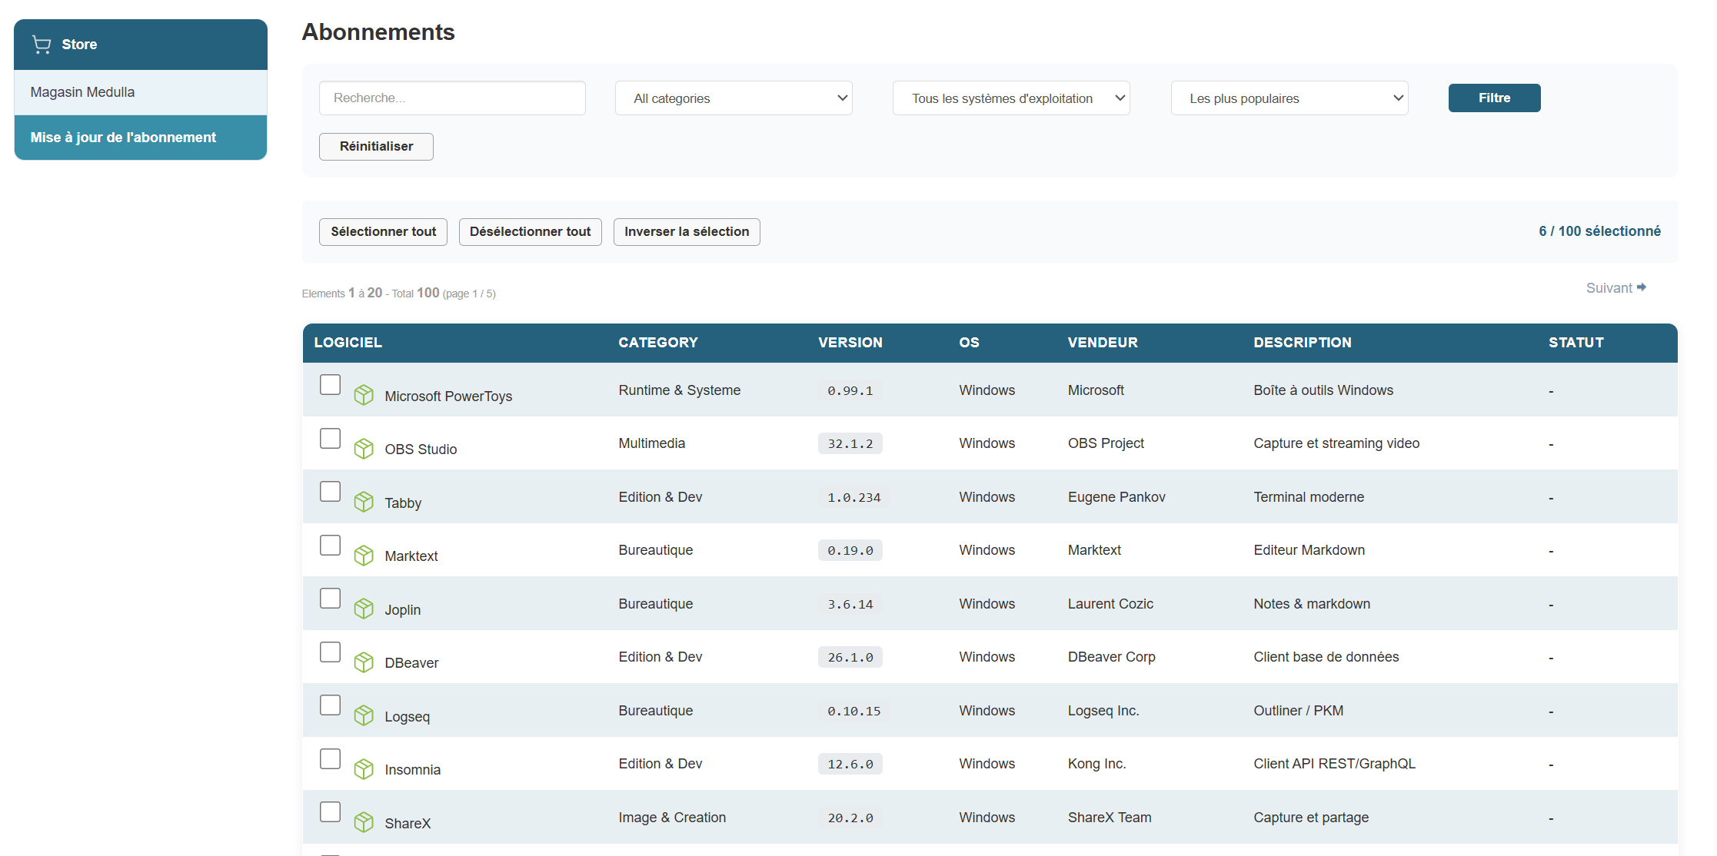This screenshot has width=1717, height=856.
Task: Click the Marktext package icon
Action: pyautogui.click(x=364, y=556)
